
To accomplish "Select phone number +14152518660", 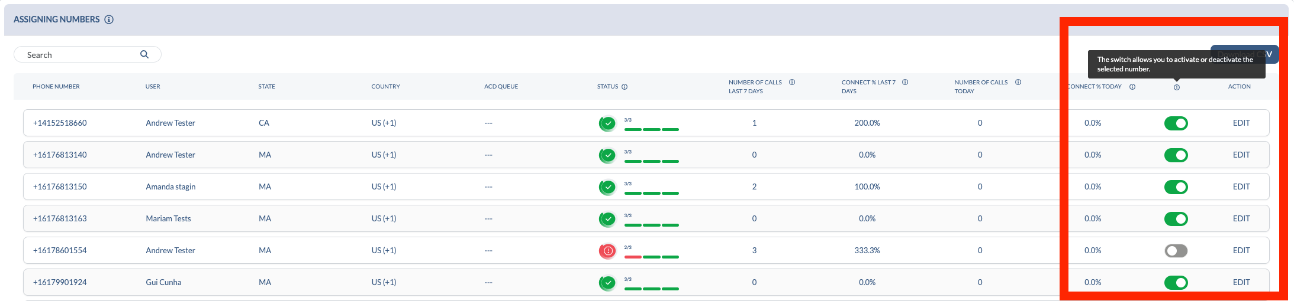I will [60, 123].
